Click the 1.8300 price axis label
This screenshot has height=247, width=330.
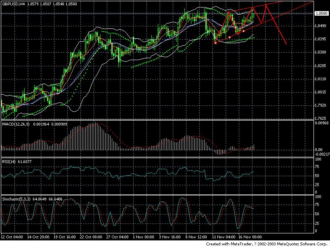pos(321,53)
